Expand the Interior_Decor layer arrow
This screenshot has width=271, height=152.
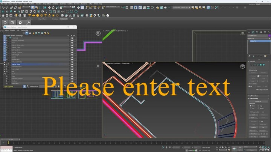[x=7, y=64]
